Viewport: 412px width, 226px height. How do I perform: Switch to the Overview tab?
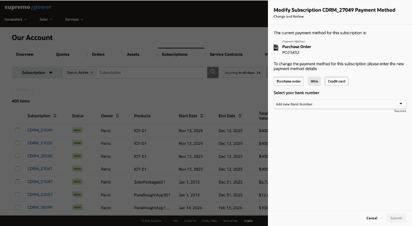[25, 54]
